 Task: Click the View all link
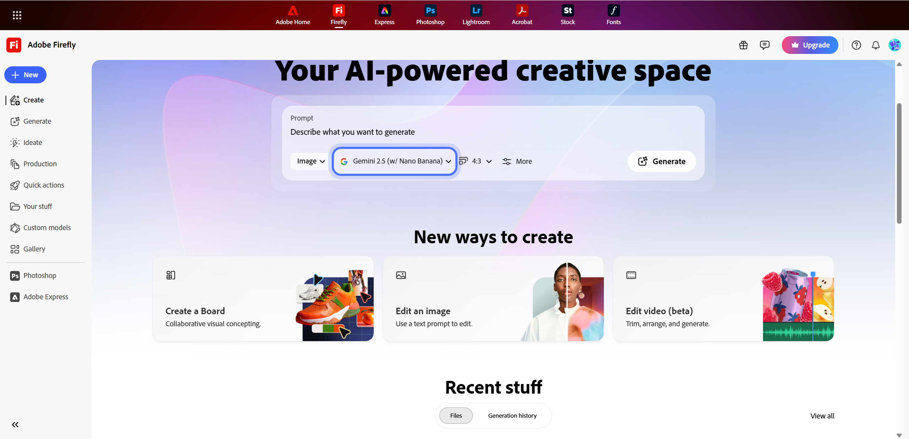point(822,416)
